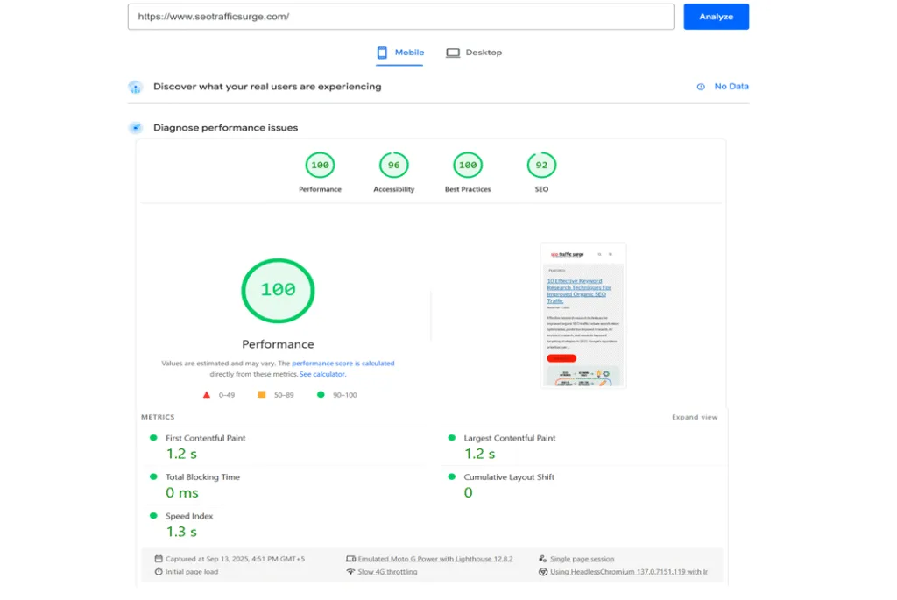Select the Accessibility score gauge
Screen dimensions: 897x600
pyautogui.click(x=393, y=165)
